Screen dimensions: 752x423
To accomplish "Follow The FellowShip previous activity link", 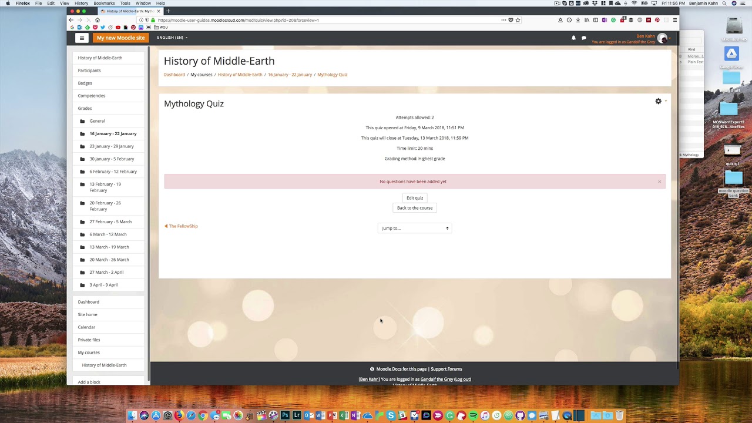I will coord(181,226).
